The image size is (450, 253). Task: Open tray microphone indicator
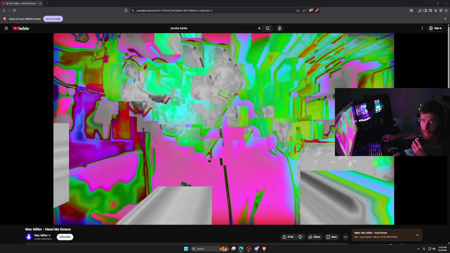coord(424,249)
